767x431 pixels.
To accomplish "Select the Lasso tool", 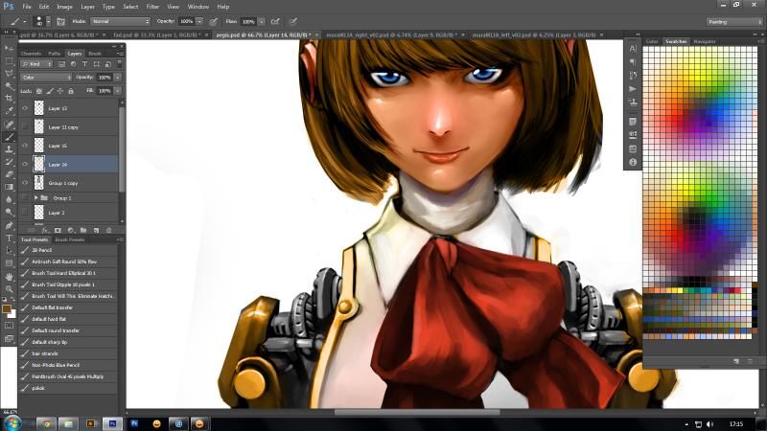I will 9,74.
